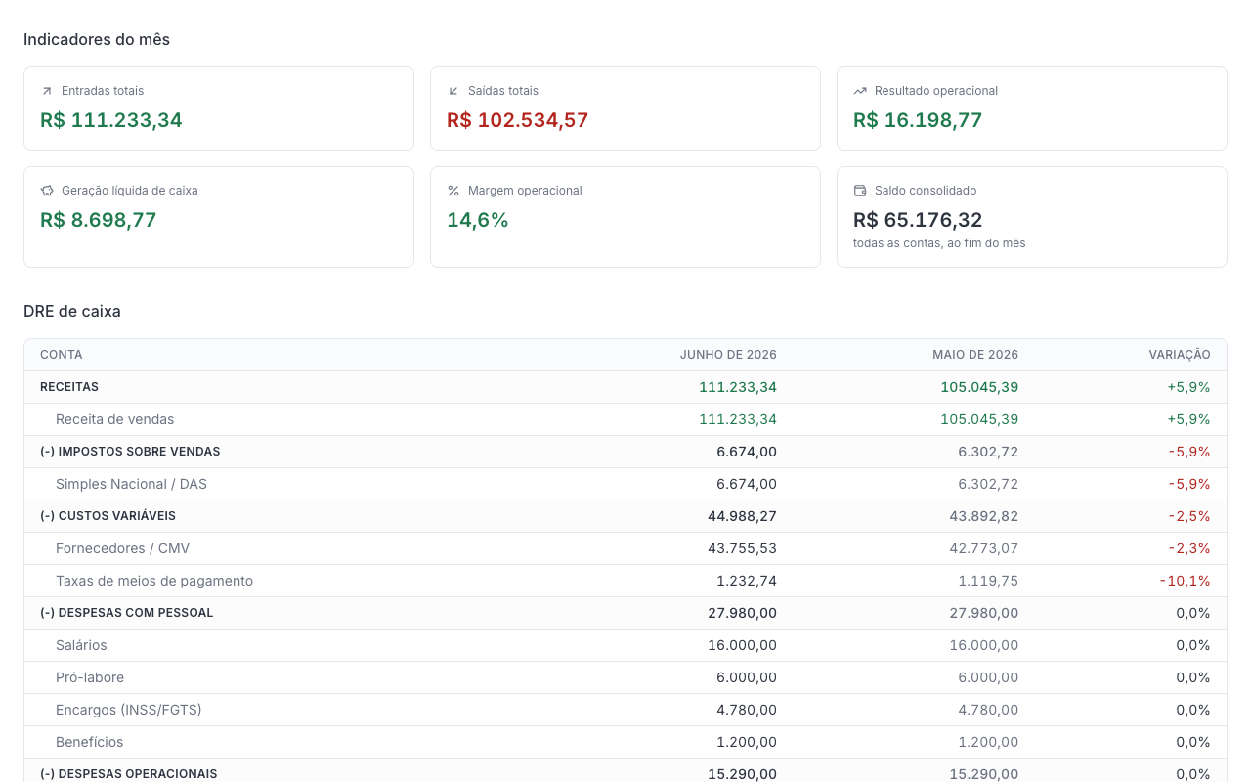The width and height of the screenshot is (1251, 782).
Task: Click the 6.674,00 June value for Simples Nacional
Action: [x=747, y=484]
